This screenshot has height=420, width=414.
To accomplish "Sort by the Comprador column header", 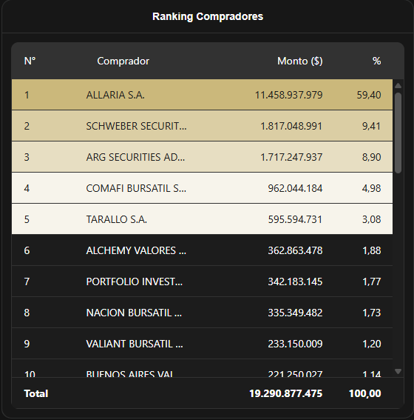I will (x=123, y=61).
